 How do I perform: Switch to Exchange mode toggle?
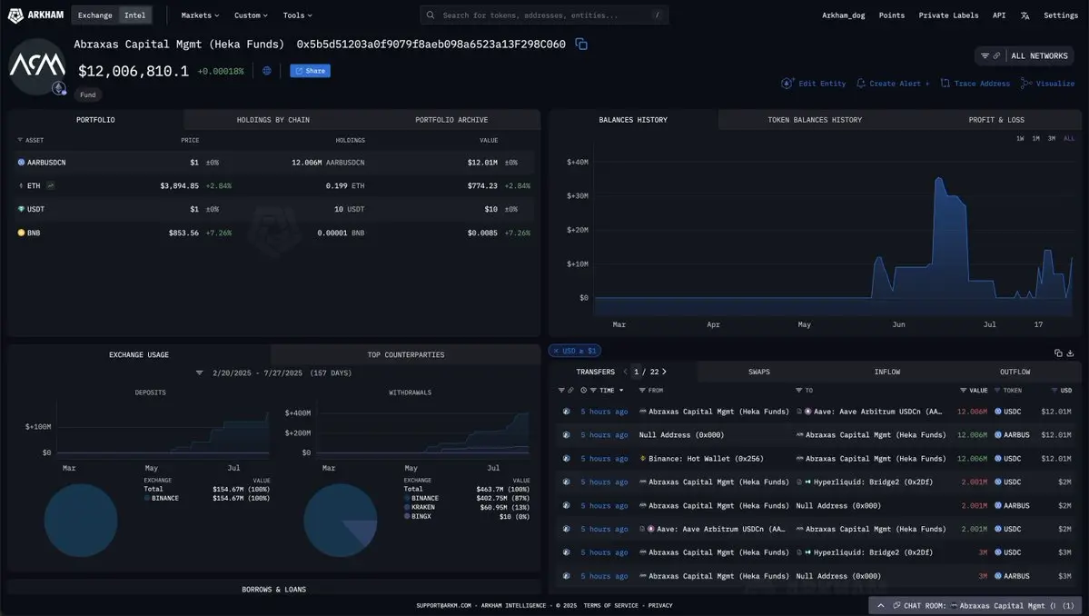click(x=95, y=15)
